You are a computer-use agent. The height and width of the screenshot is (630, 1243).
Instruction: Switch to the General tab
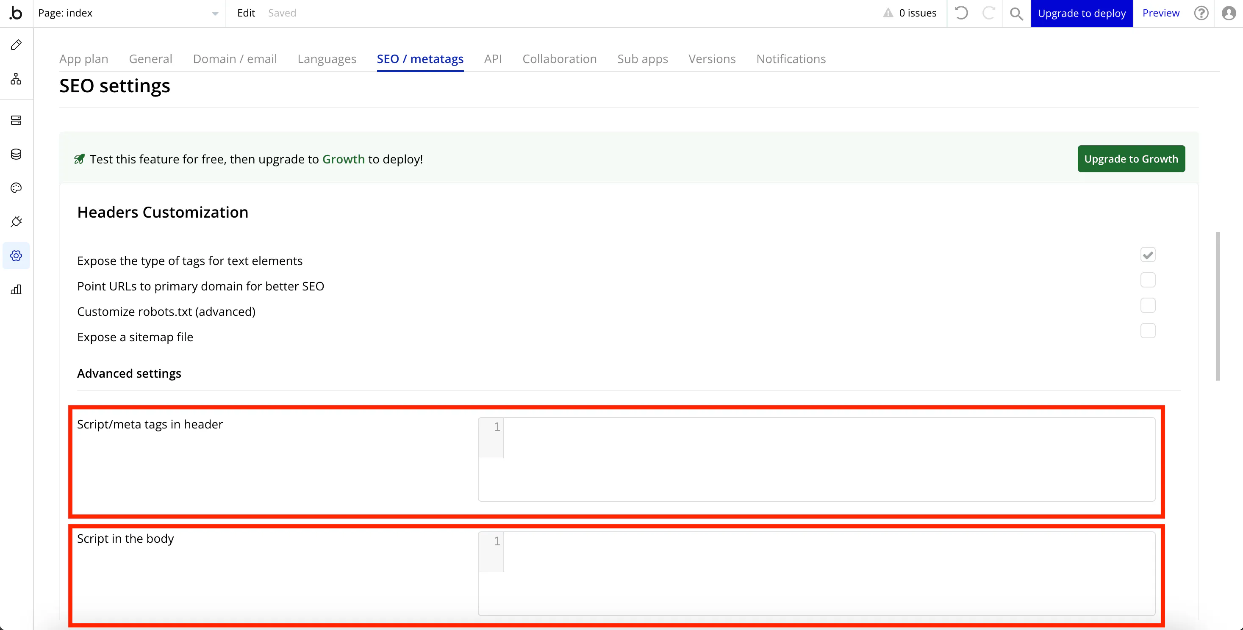pyautogui.click(x=150, y=59)
